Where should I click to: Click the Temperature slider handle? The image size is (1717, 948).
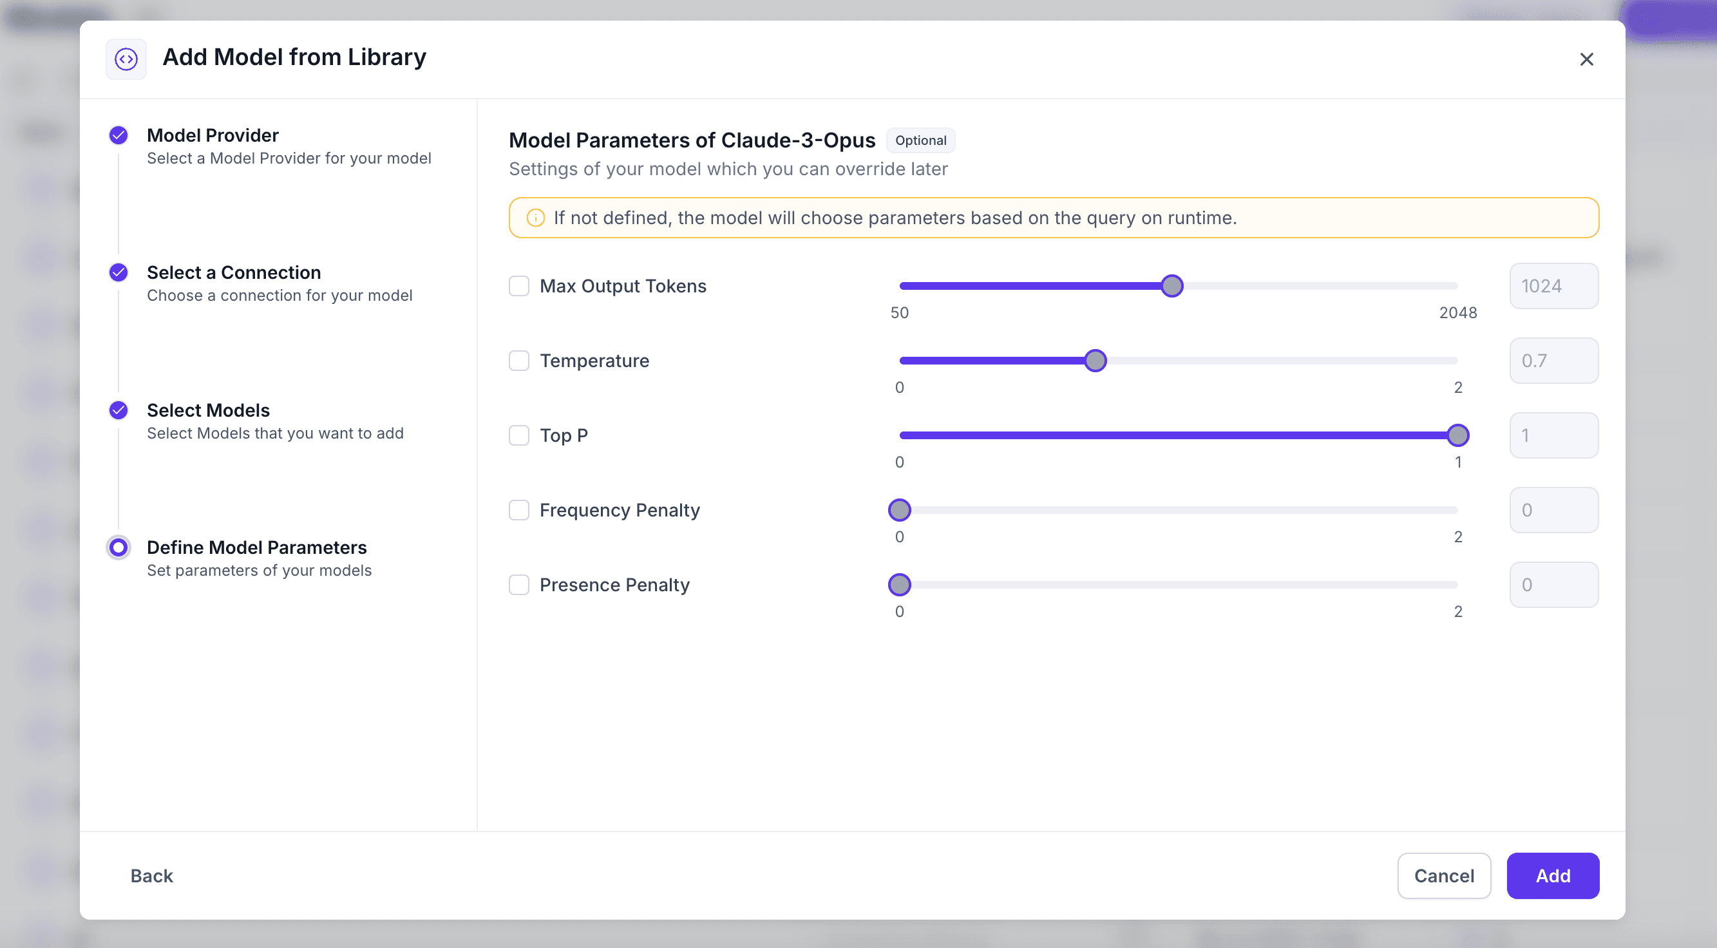[1095, 361]
